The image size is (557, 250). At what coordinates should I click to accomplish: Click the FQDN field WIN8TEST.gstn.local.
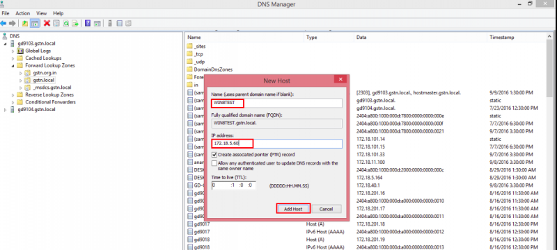pyautogui.click(x=276, y=123)
